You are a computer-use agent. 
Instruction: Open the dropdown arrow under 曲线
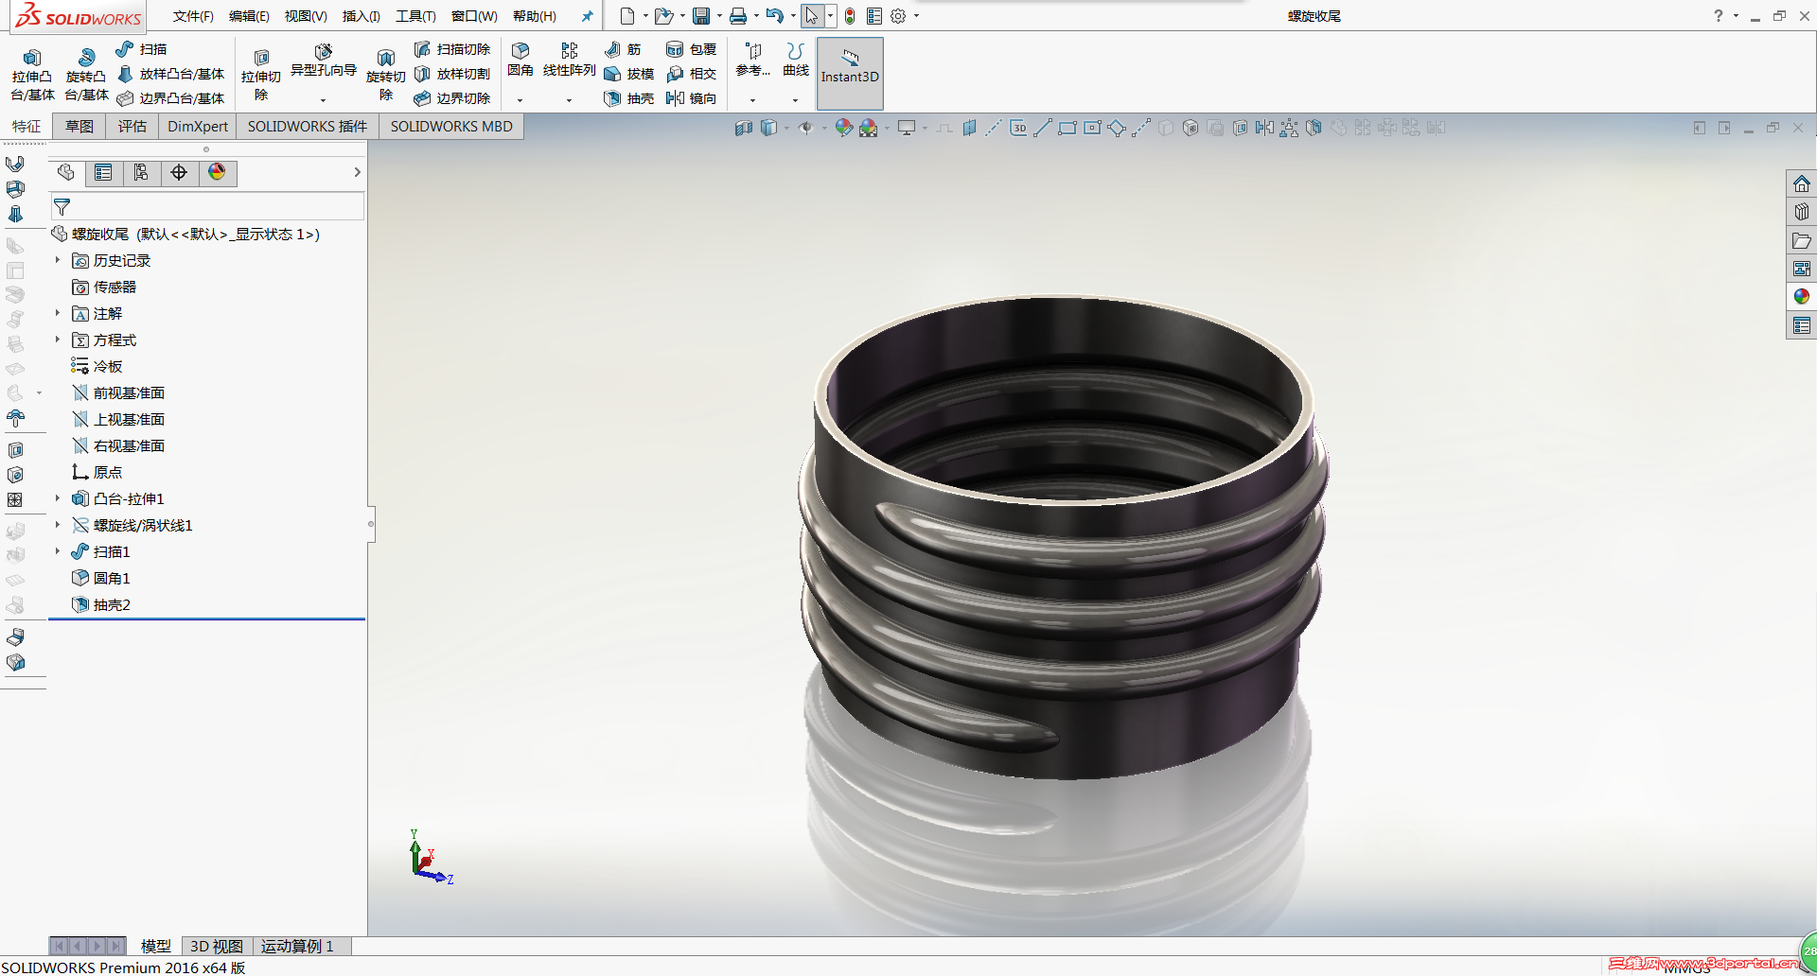coord(795,100)
